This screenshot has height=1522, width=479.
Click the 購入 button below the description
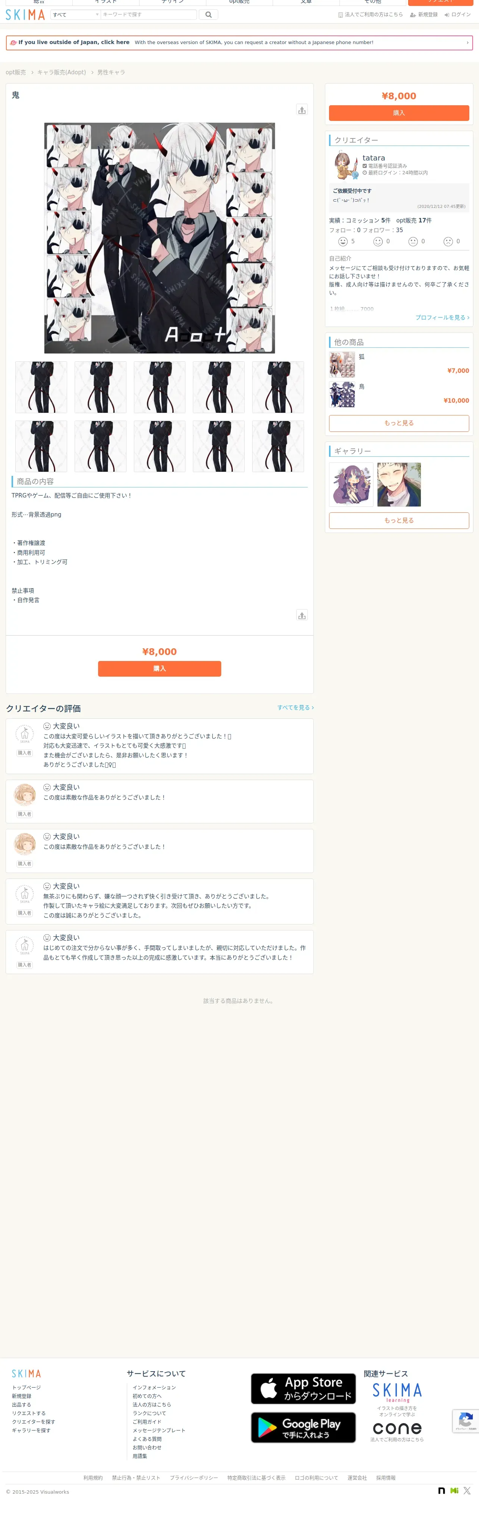(x=159, y=669)
